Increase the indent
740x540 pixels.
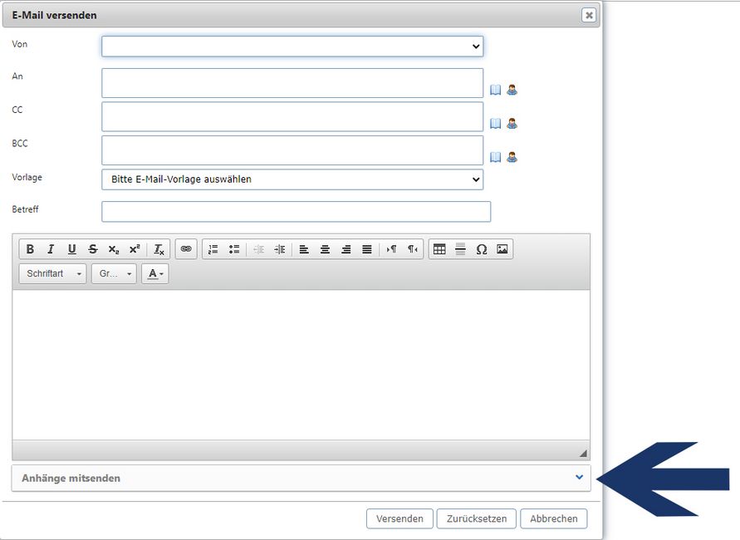pyautogui.click(x=279, y=249)
